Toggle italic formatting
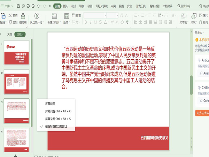Image resolution: width=209 pixels, height=157 pixels. pyautogui.click(x=91, y=22)
